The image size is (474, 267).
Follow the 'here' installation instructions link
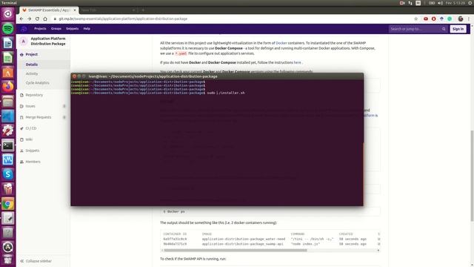[x=298, y=62]
